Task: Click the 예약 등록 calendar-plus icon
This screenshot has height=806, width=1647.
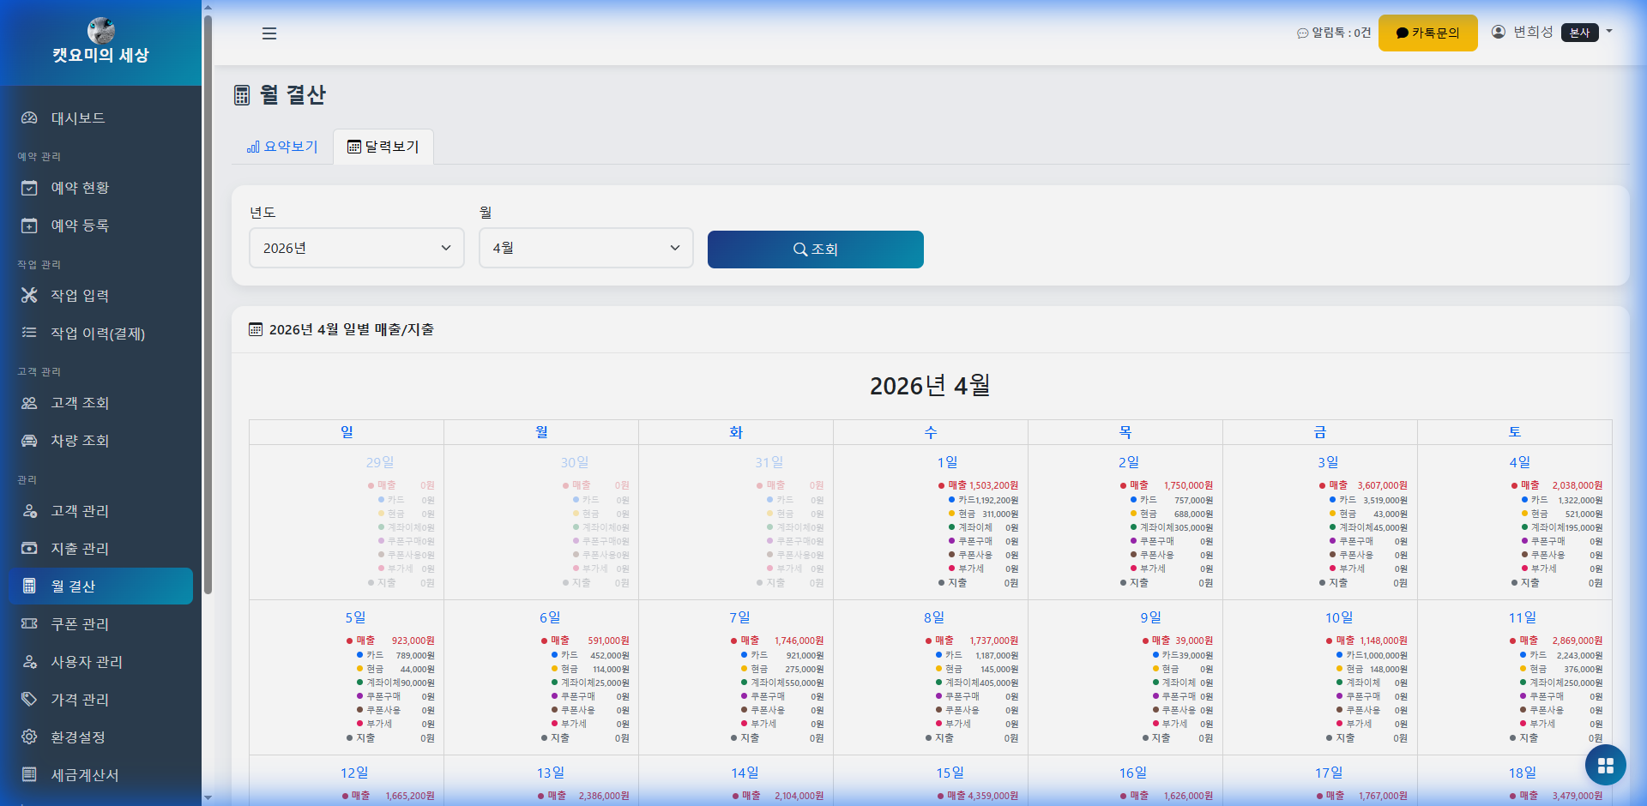Action: 29,226
